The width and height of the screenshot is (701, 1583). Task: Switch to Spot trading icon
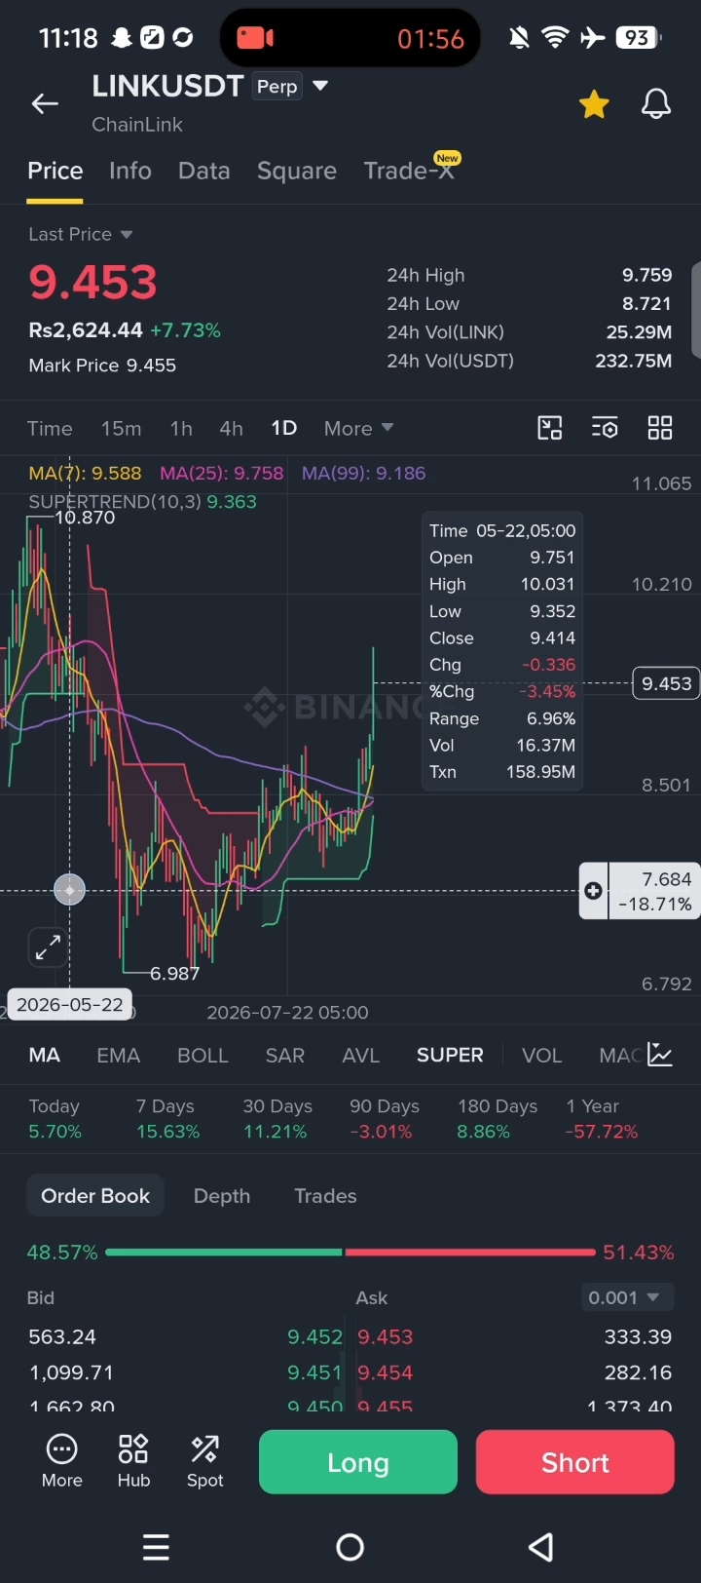pos(205,1461)
